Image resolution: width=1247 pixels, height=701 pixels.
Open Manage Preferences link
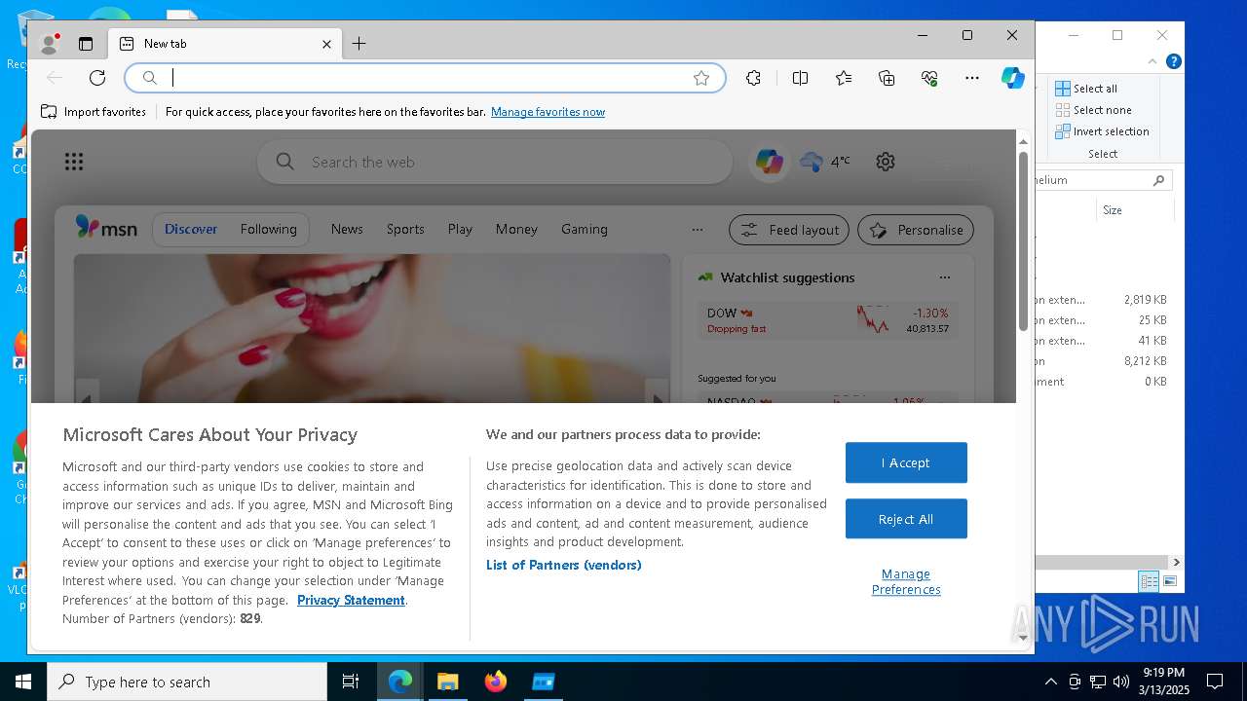click(x=906, y=581)
